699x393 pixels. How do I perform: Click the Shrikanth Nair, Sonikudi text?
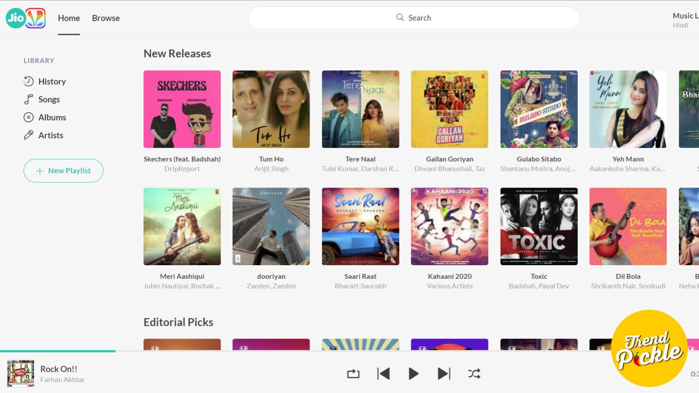(628, 286)
